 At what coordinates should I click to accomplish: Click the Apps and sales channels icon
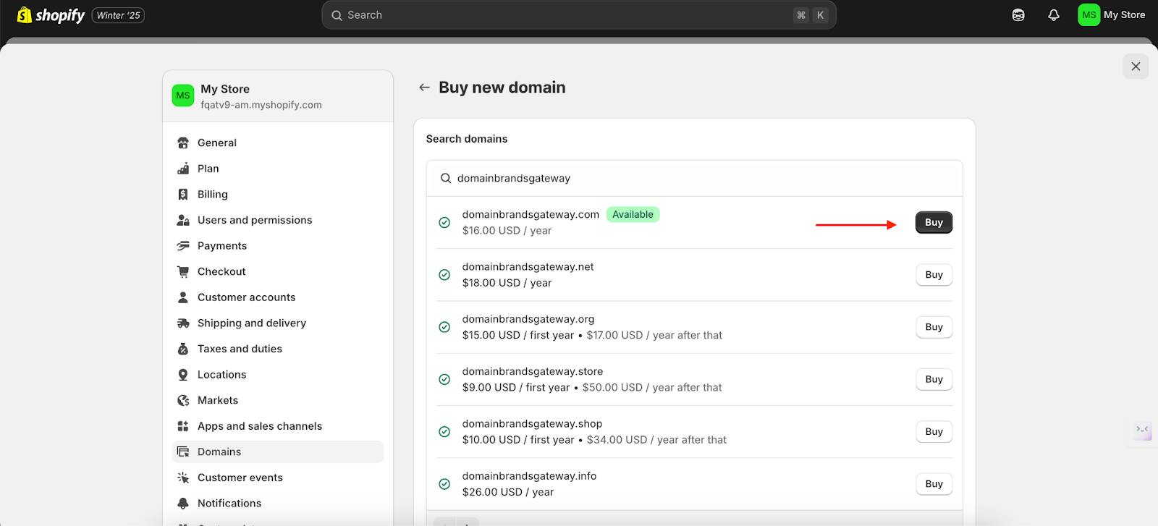183,426
